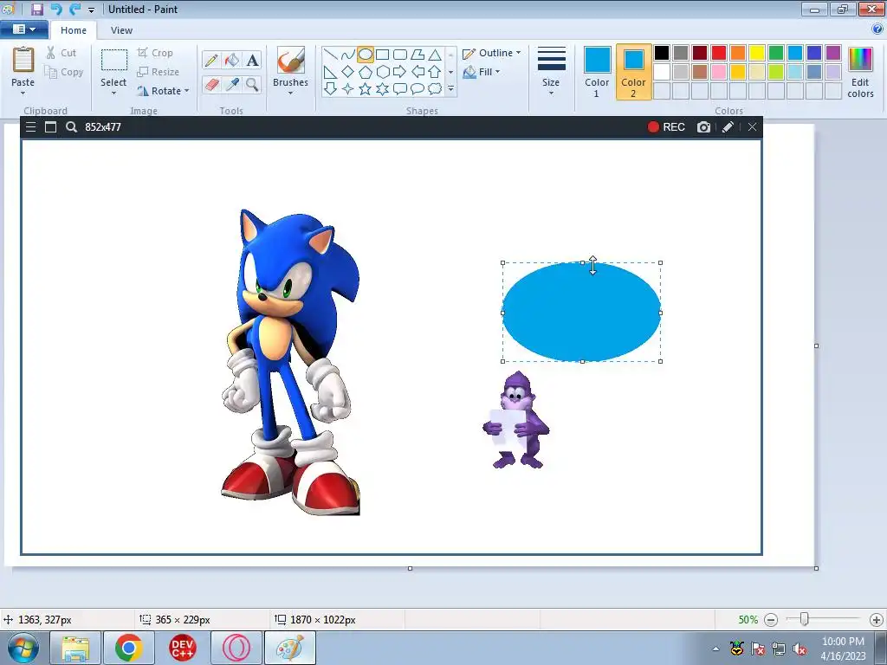Toggle recorder full-window capture icon
887x665 pixels.
(x=50, y=127)
